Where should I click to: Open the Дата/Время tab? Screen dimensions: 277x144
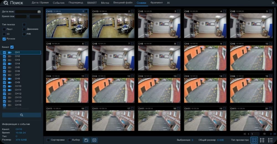tap(40, 3)
